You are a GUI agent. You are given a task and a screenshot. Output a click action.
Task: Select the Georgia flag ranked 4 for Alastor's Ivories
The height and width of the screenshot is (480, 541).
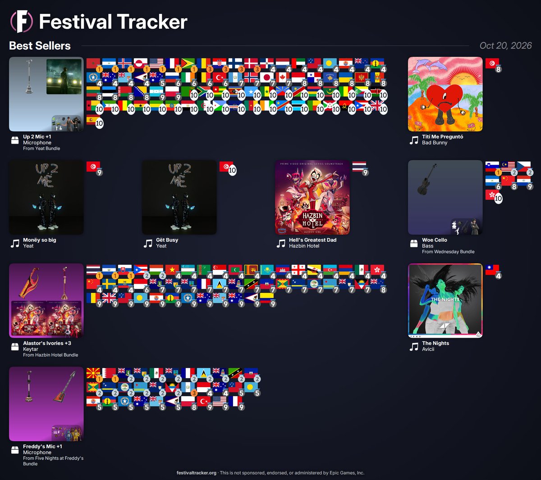(x=298, y=270)
